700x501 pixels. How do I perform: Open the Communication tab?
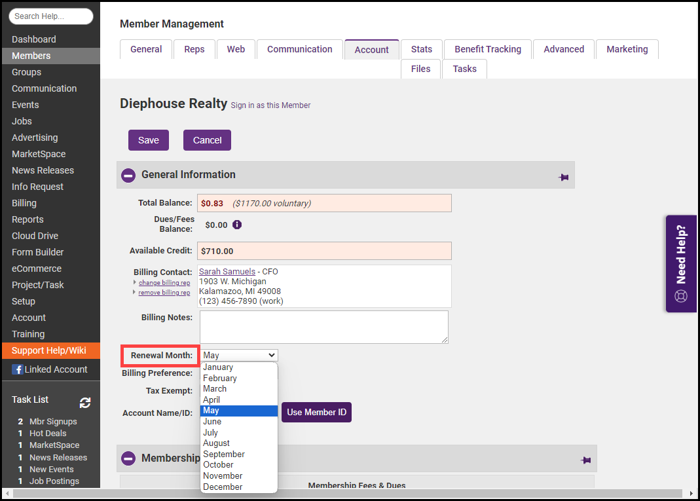299,49
